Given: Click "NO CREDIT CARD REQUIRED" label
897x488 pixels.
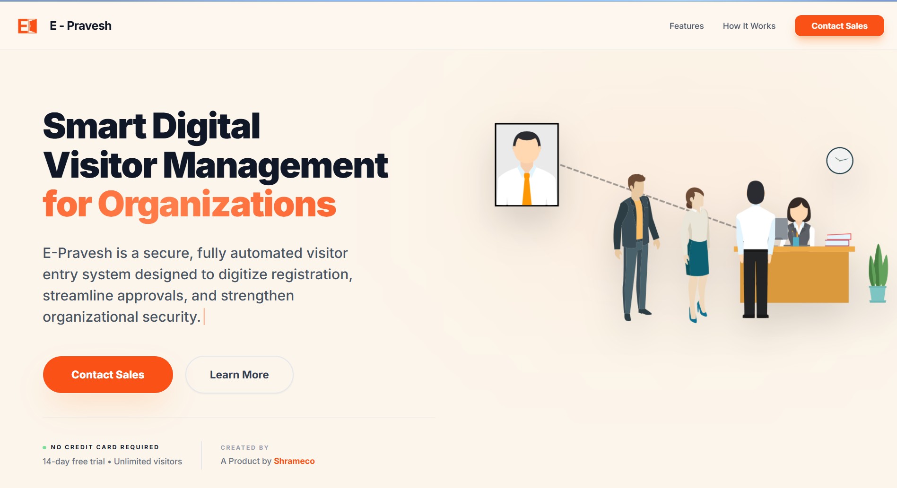Looking at the screenshot, I should coord(105,447).
